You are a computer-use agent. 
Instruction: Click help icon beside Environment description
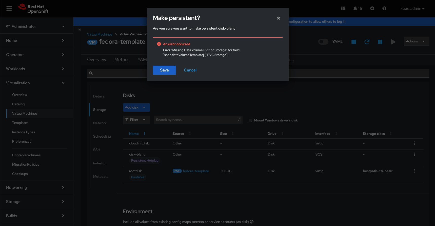tap(252, 222)
